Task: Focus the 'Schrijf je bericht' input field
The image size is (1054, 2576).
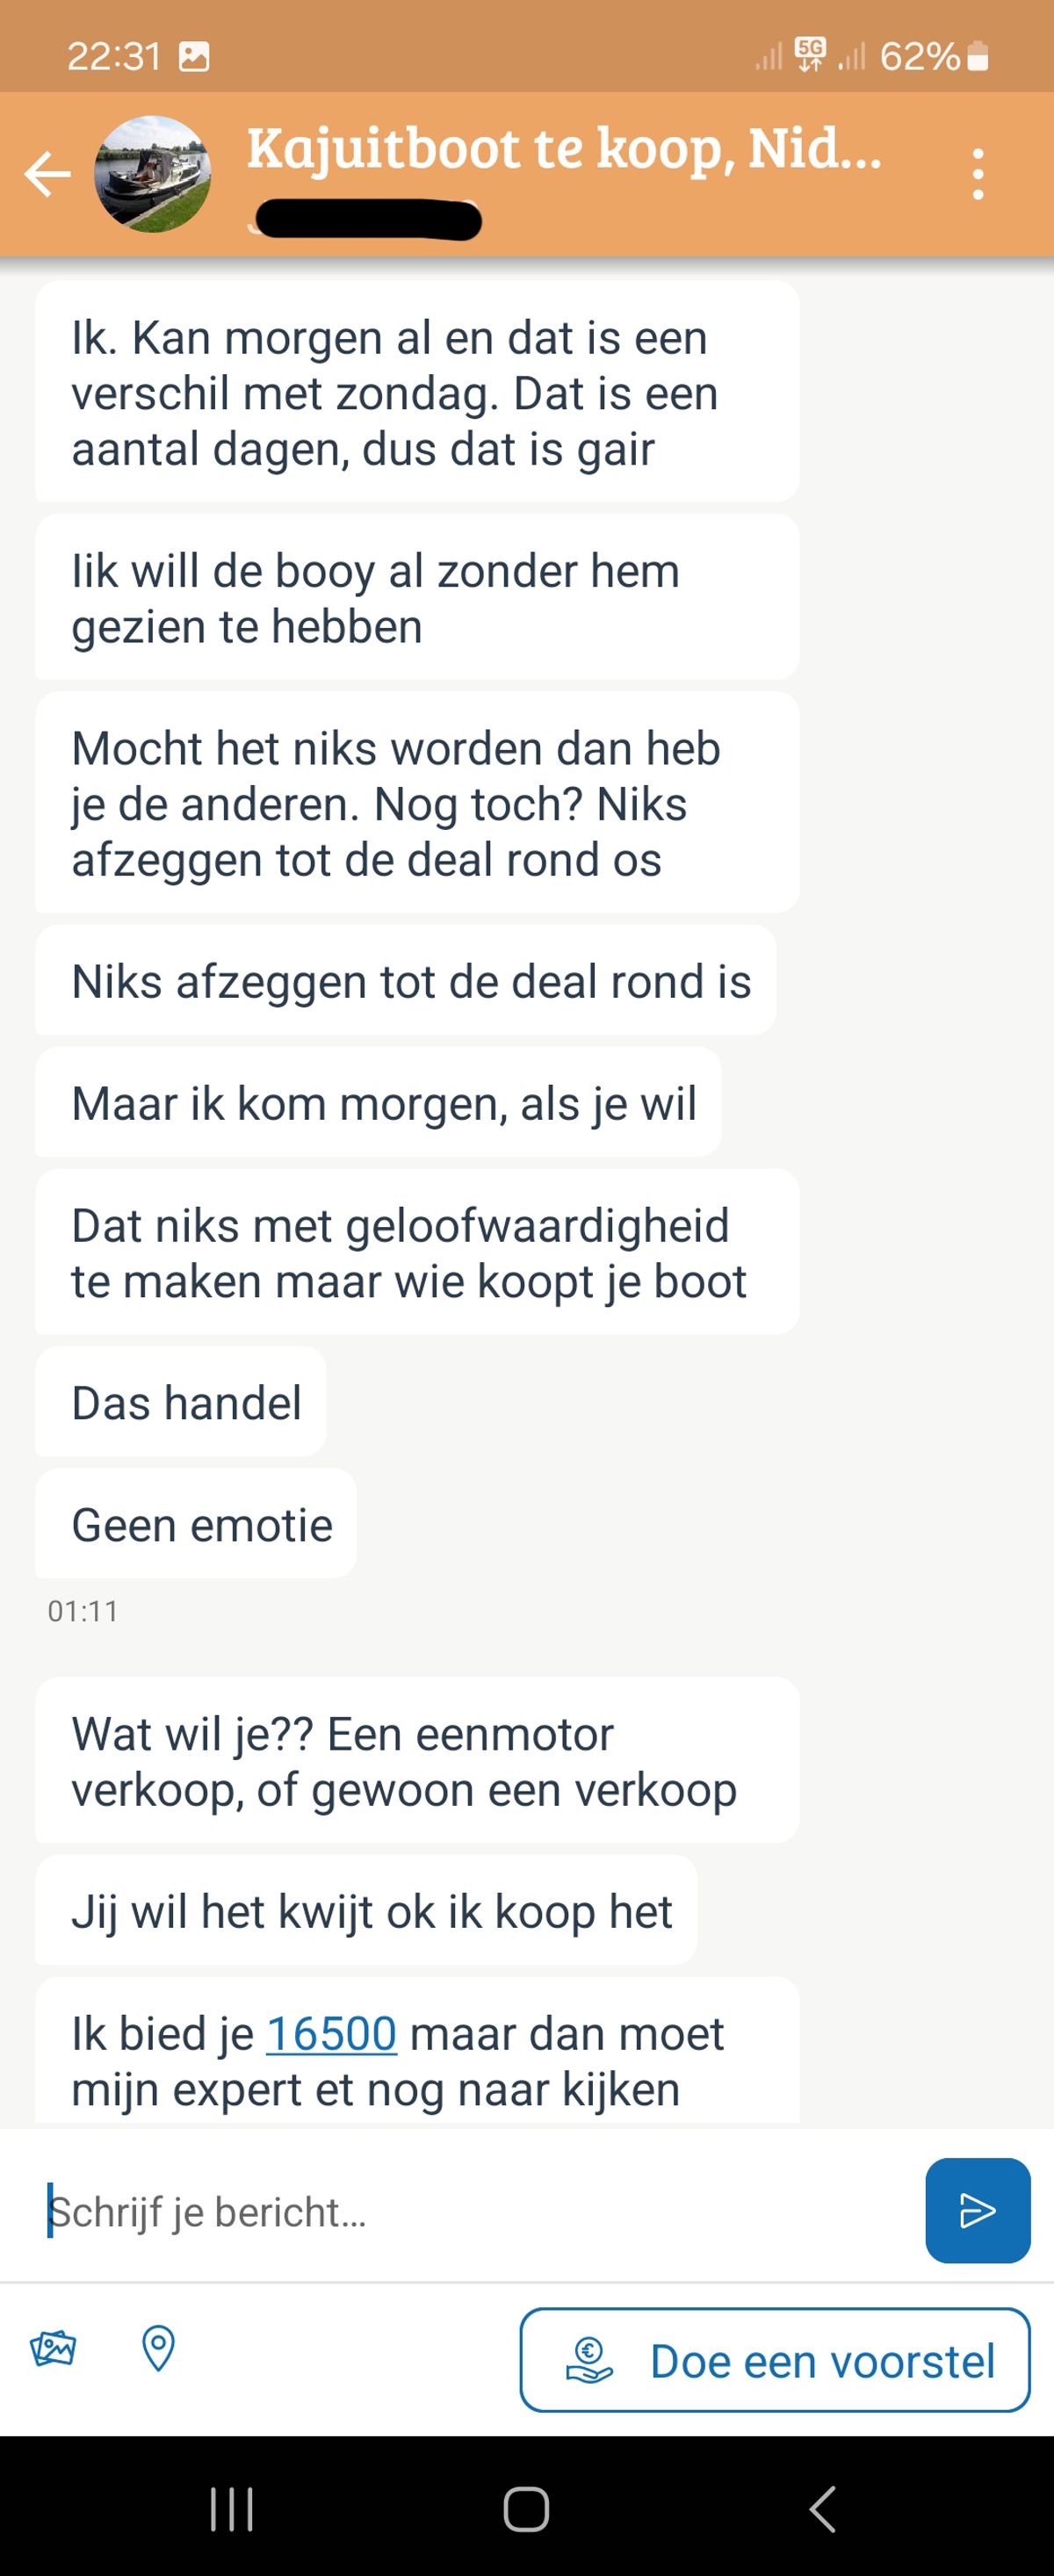Action: 480,2211
